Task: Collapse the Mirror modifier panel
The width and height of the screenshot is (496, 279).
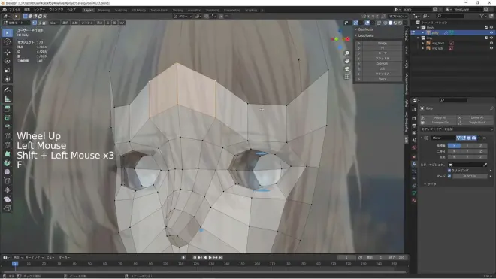Action: (x=422, y=138)
